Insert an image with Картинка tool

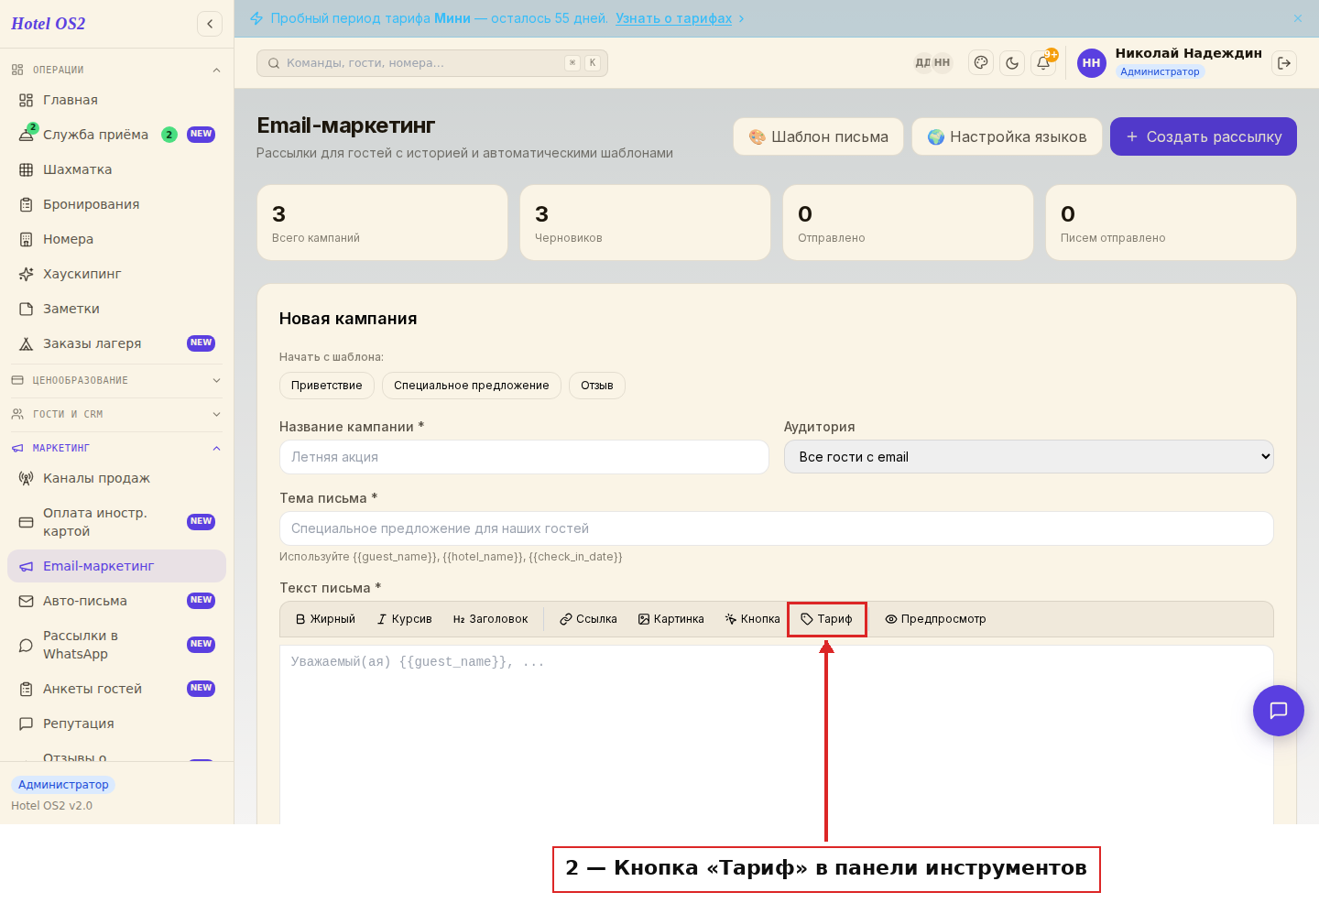[x=671, y=619]
